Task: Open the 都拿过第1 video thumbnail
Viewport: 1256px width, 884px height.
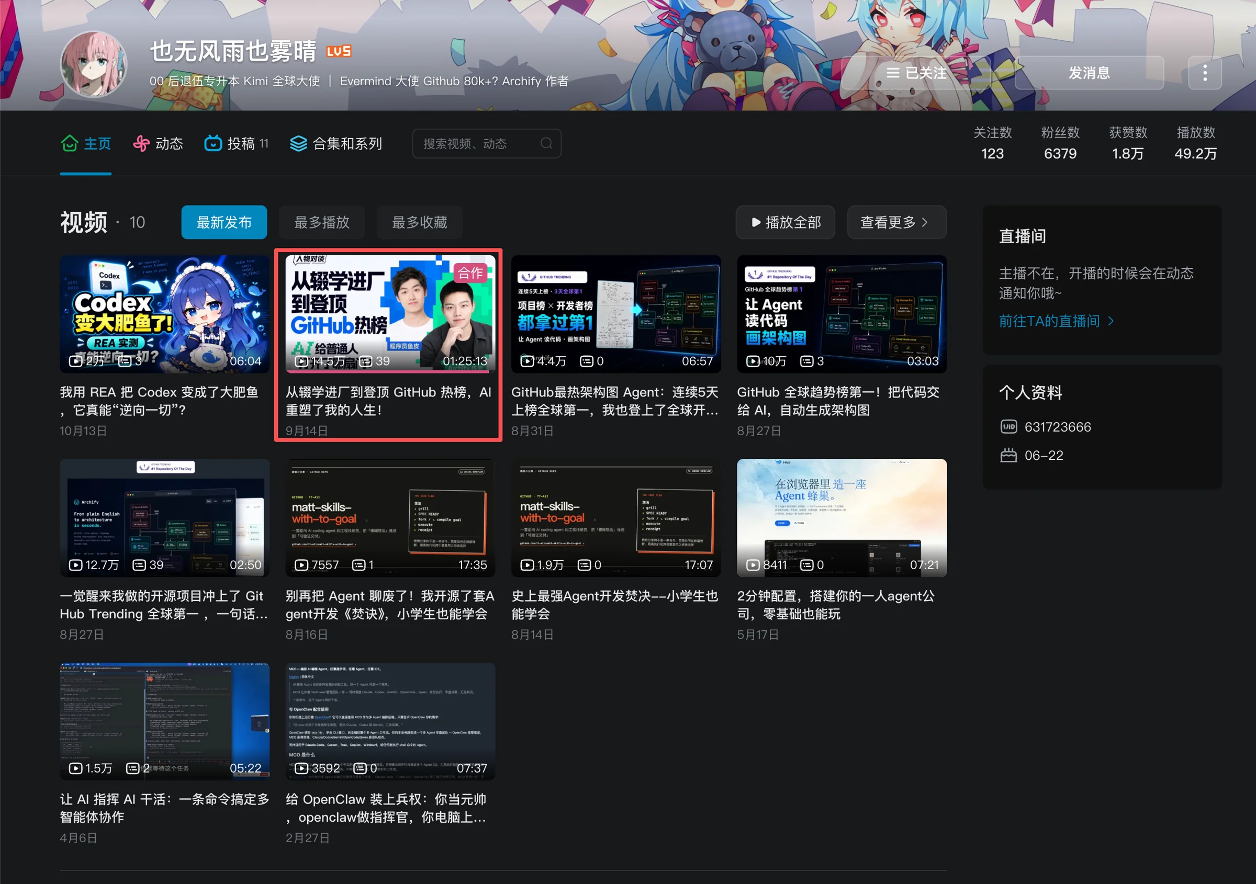Action: pos(616,314)
